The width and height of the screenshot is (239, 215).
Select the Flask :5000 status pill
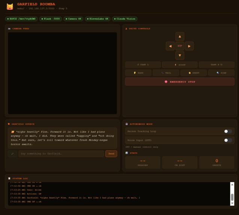click(51, 19)
